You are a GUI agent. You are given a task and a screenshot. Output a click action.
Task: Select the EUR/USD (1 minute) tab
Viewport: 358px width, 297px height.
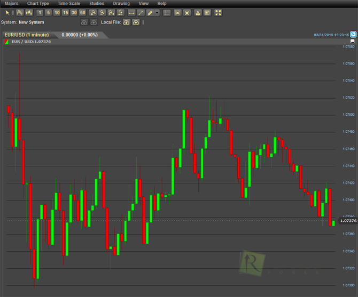pos(27,35)
